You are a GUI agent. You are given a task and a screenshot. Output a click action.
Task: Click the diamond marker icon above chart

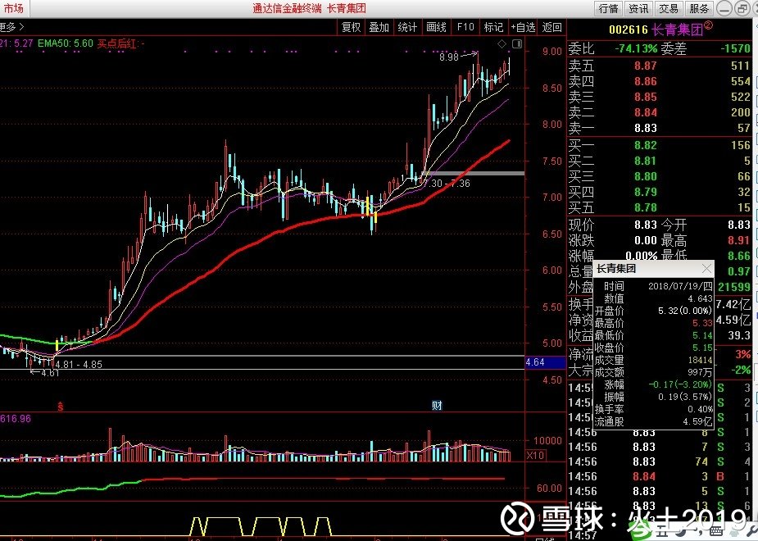tap(501, 43)
